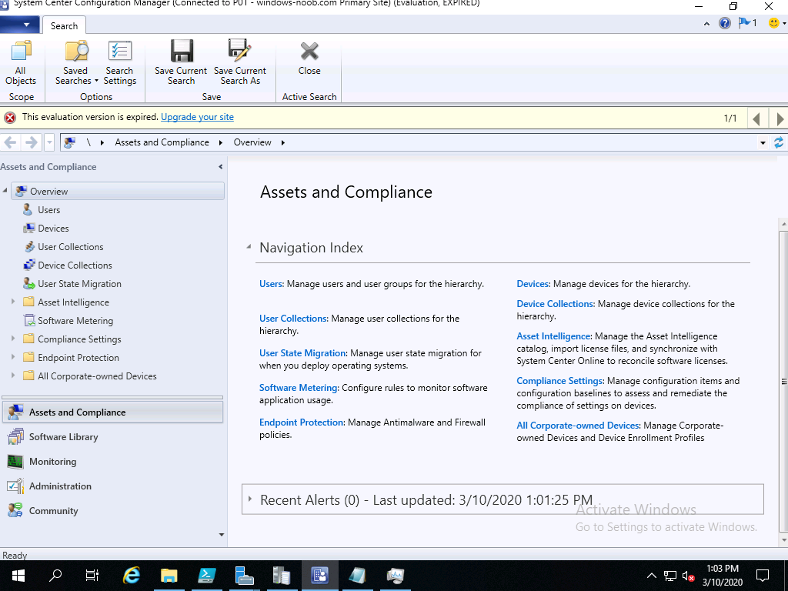Select Devices node in the tree
This screenshot has height=591, width=788.
point(53,229)
